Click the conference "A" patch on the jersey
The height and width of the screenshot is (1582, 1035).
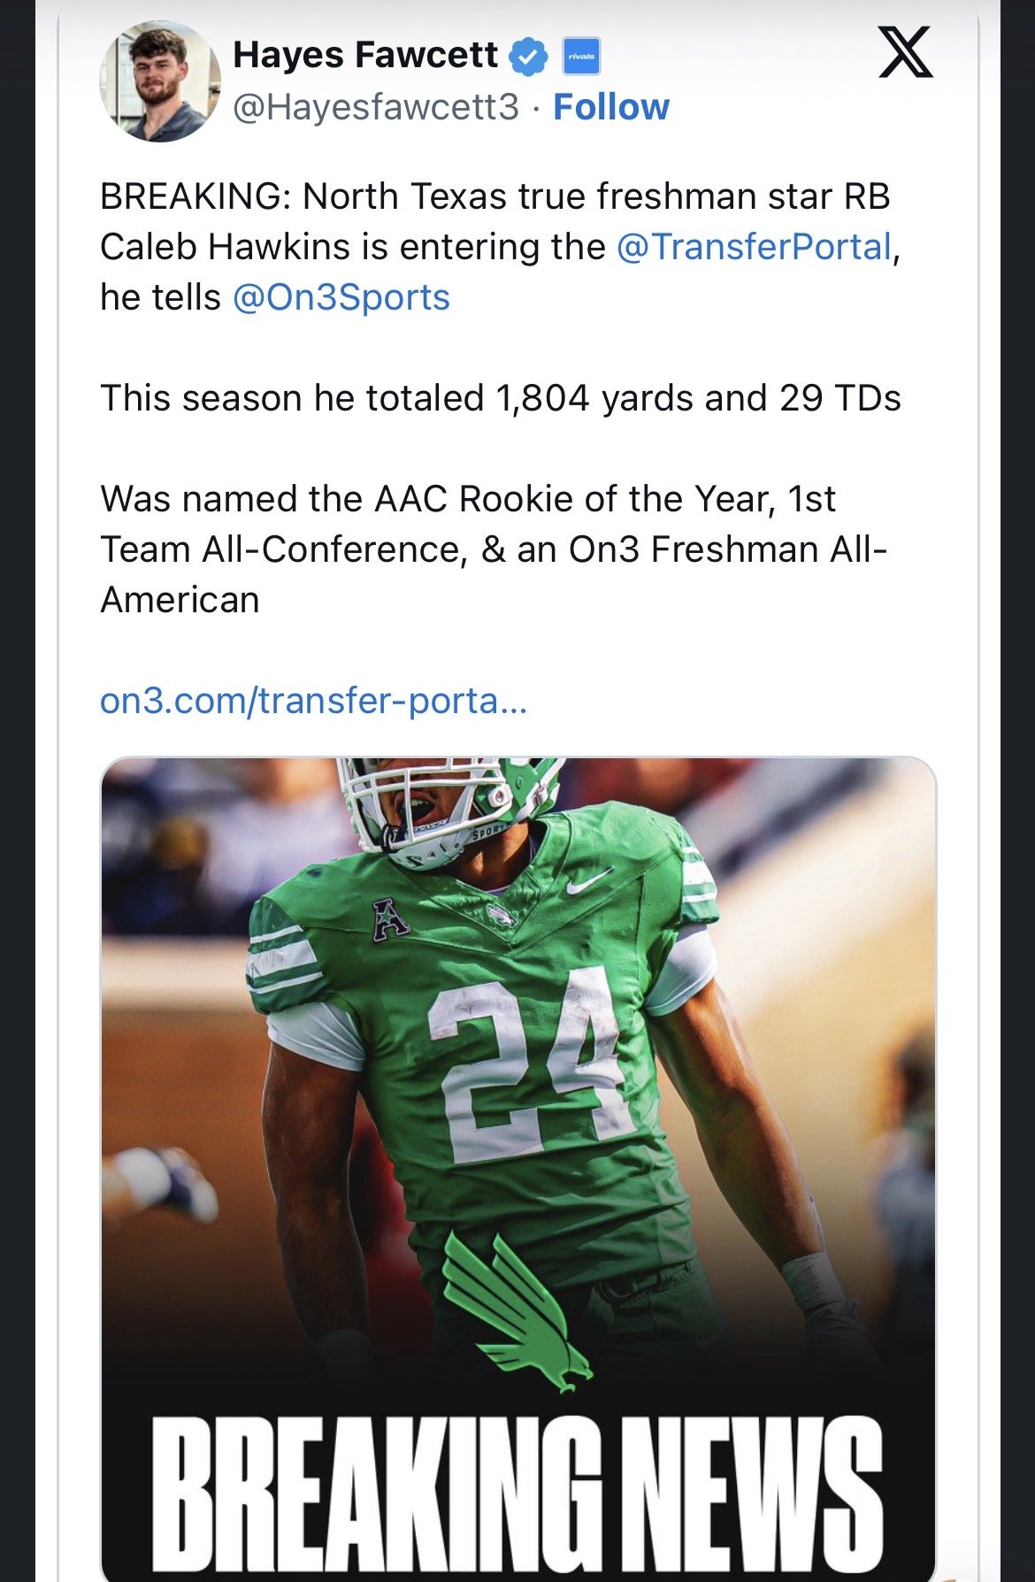click(x=389, y=919)
